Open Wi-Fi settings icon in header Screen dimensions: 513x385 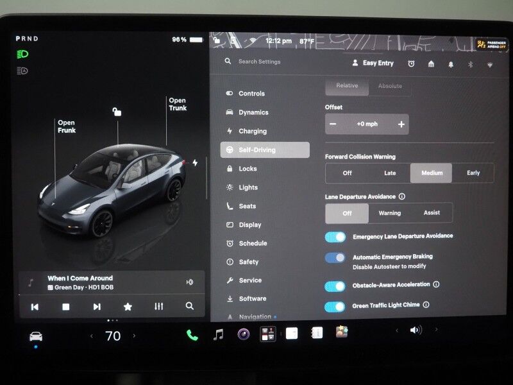click(x=490, y=65)
